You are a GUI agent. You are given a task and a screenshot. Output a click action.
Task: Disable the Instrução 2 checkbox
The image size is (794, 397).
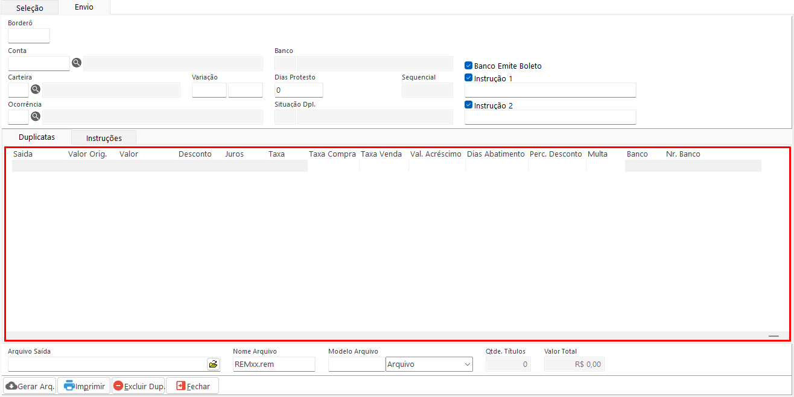point(468,105)
